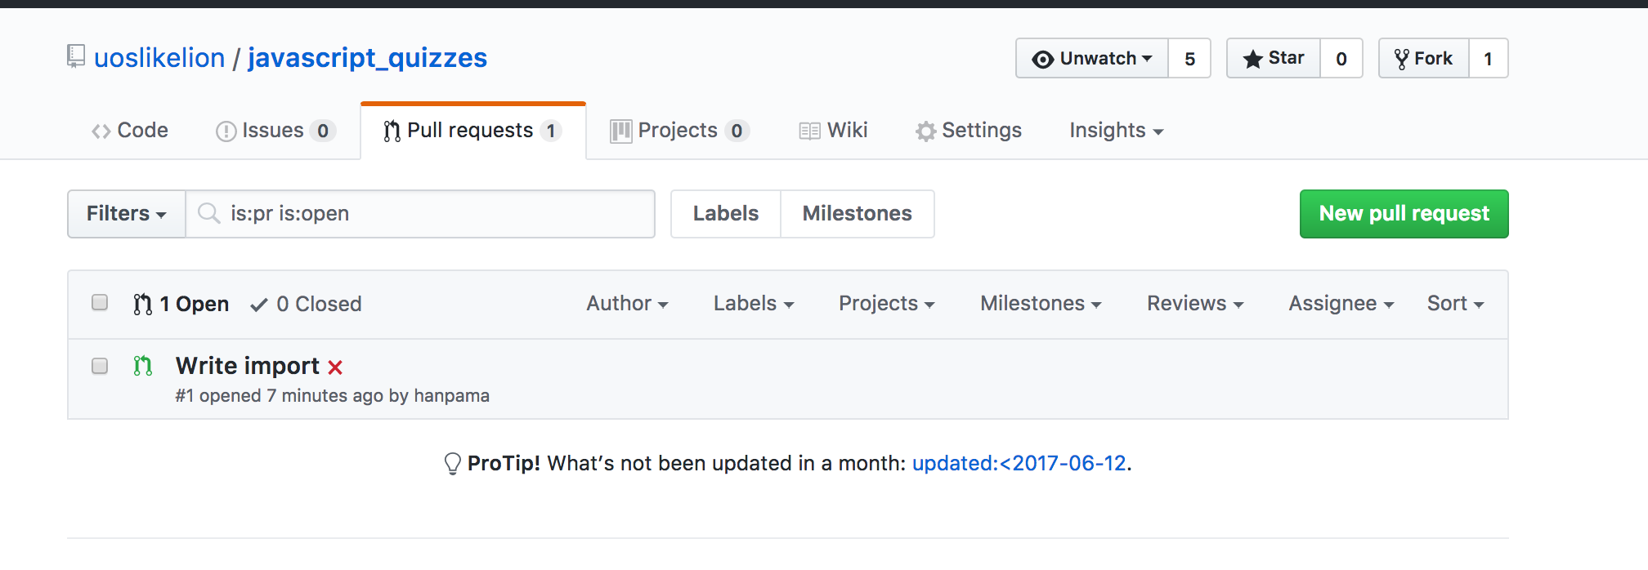Open the Labels button next to search
Screen dimensions: 1648x570
tap(726, 214)
